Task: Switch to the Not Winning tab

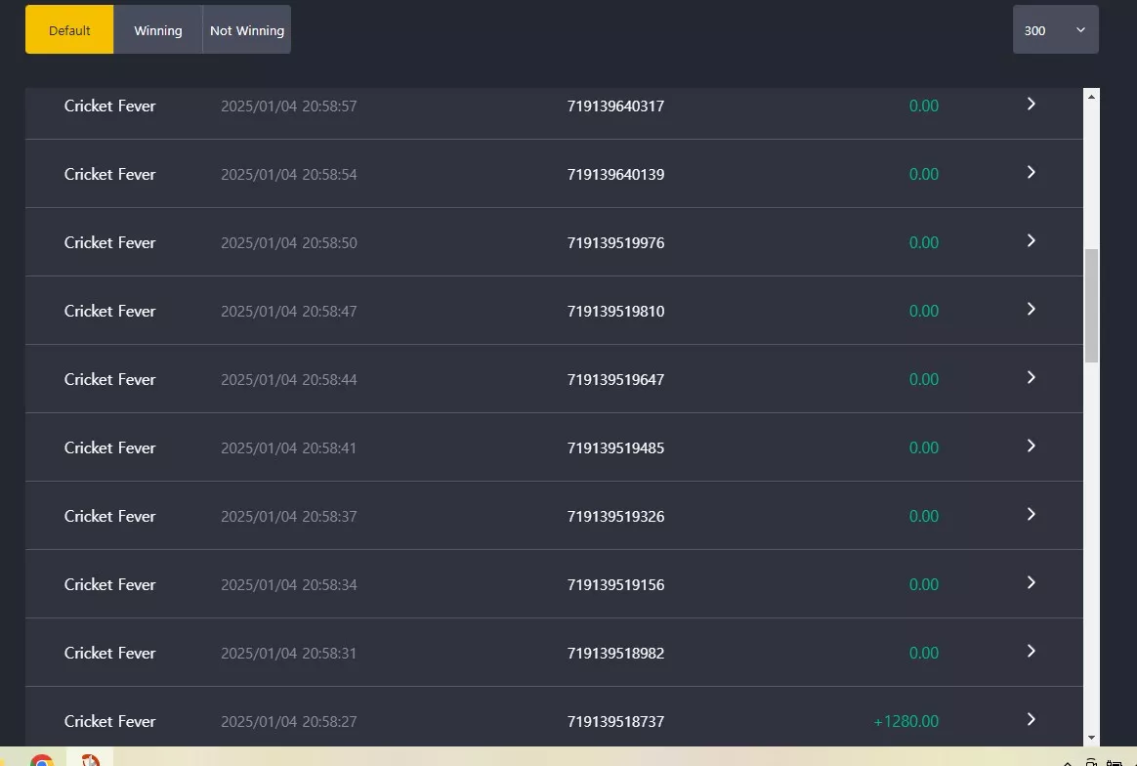Action: [x=246, y=29]
